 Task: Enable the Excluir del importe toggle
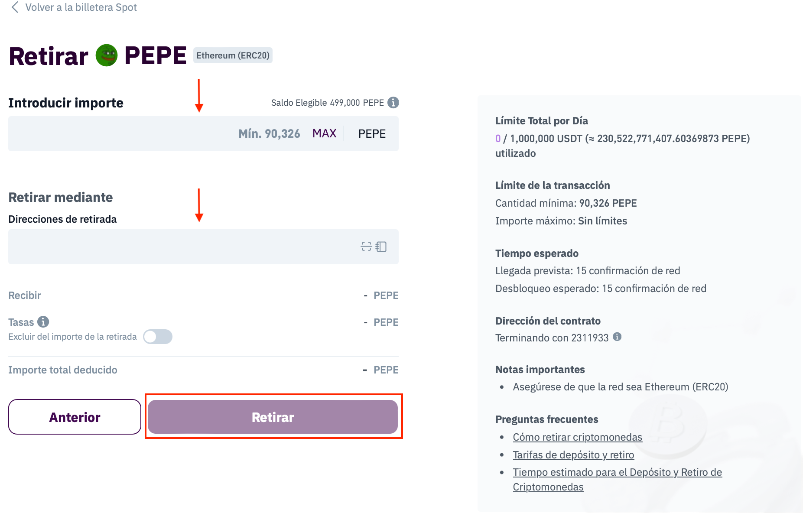[x=158, y=337]
